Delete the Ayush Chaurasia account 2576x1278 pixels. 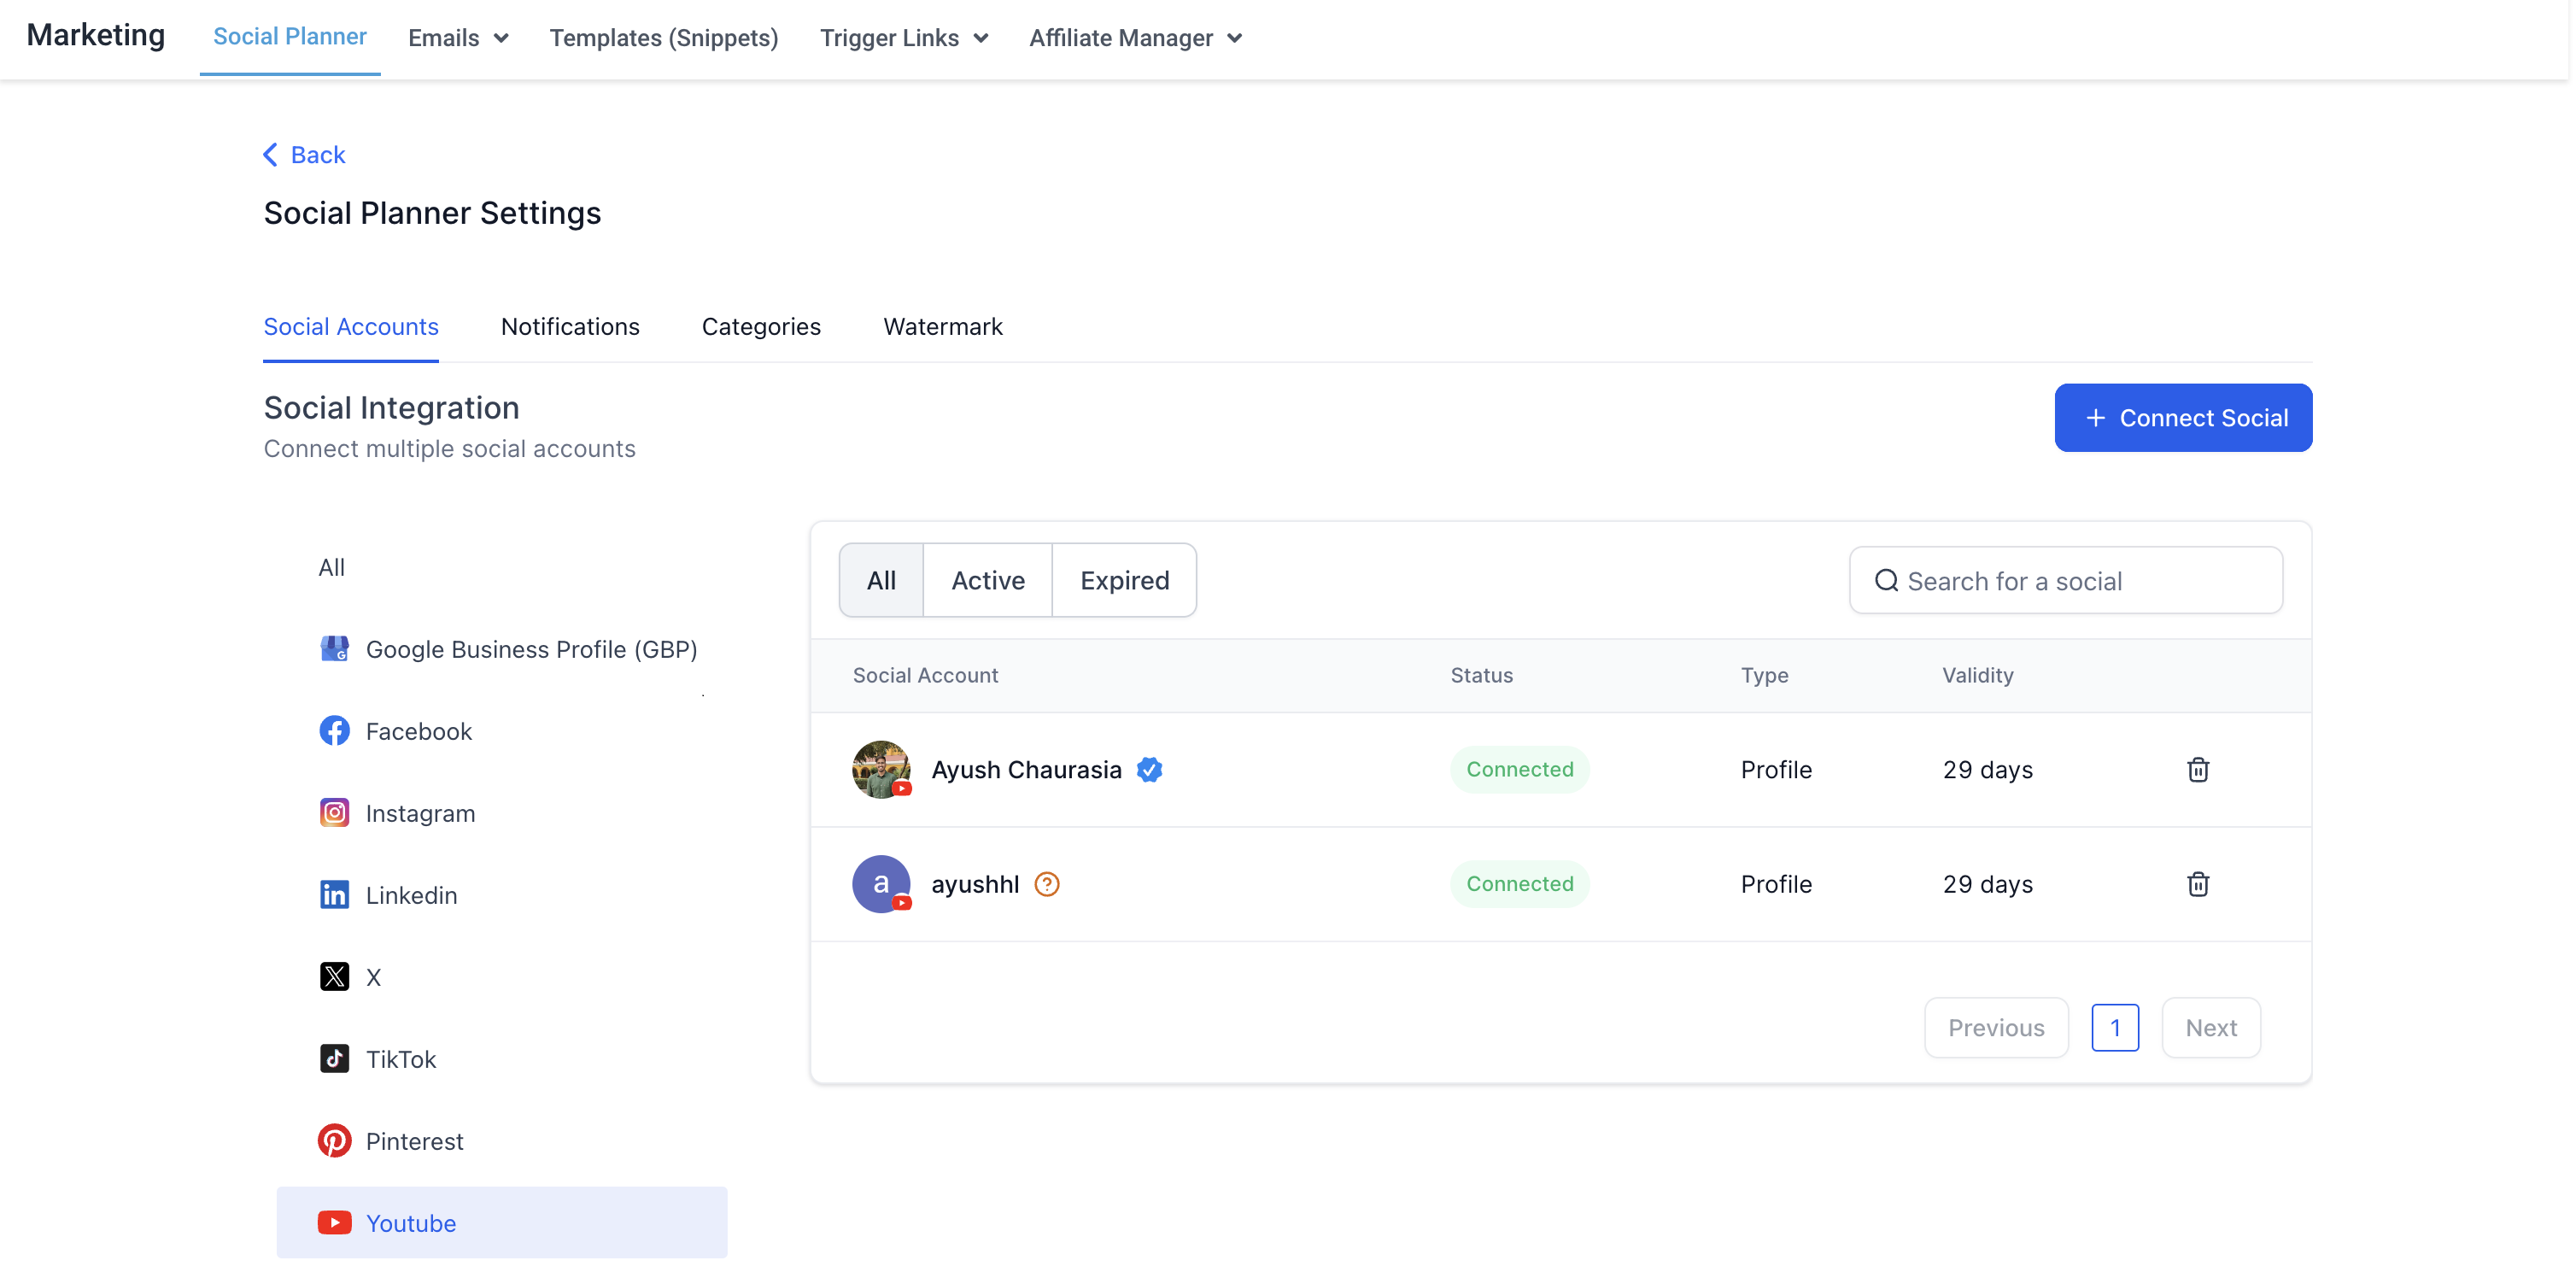pyautogui.click(x=2198, y=770)
